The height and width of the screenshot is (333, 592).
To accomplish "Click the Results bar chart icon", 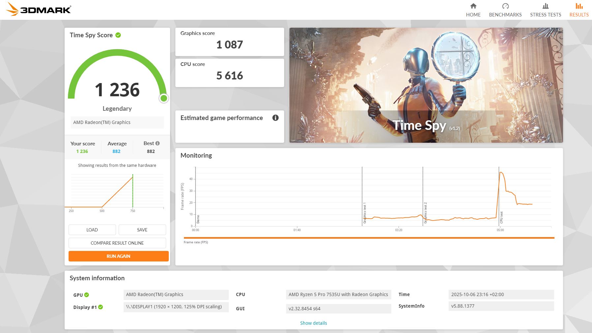I will [579, 6].
